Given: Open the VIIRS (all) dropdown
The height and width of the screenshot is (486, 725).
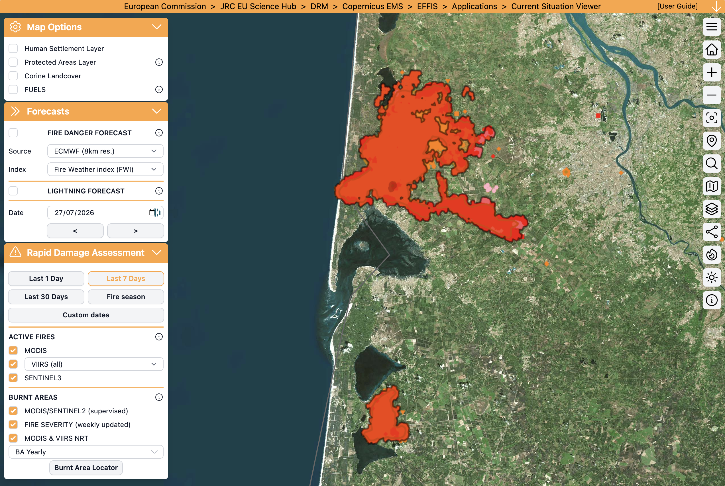Looking at the screenshot, I should pyautogui.click(x=94, y=364).
